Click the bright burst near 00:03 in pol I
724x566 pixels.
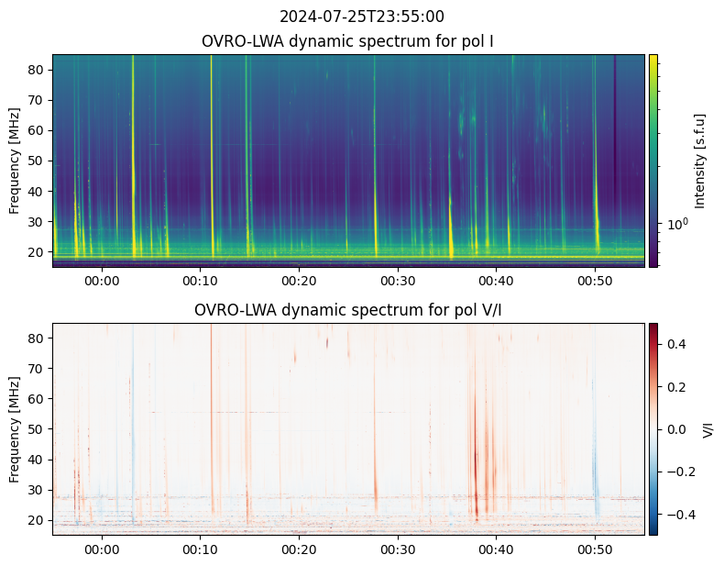tap(134, 157)
